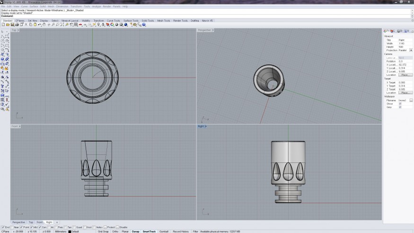Open the Top viewport title menu arrow
Viewport: 414px width, 233px height.
pos(18,30)
